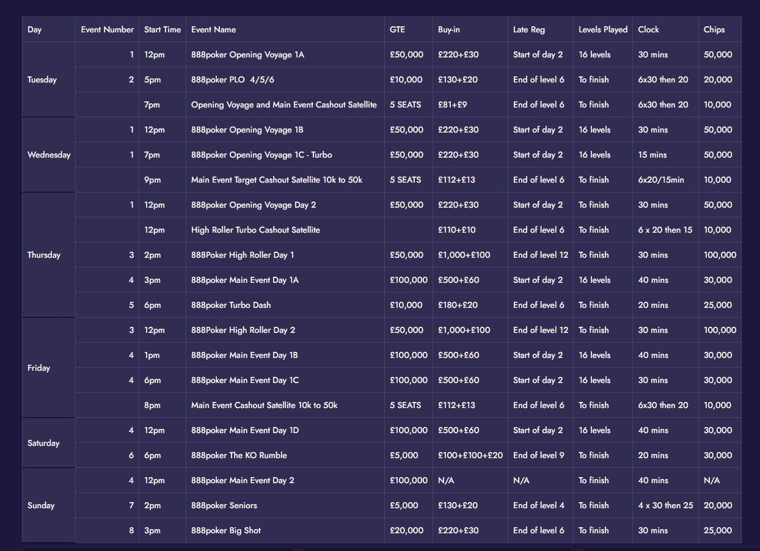This screenshot has height=551, width=760.
Task: Click the 888poker Turbo Dash event
Action: [231, 305]
